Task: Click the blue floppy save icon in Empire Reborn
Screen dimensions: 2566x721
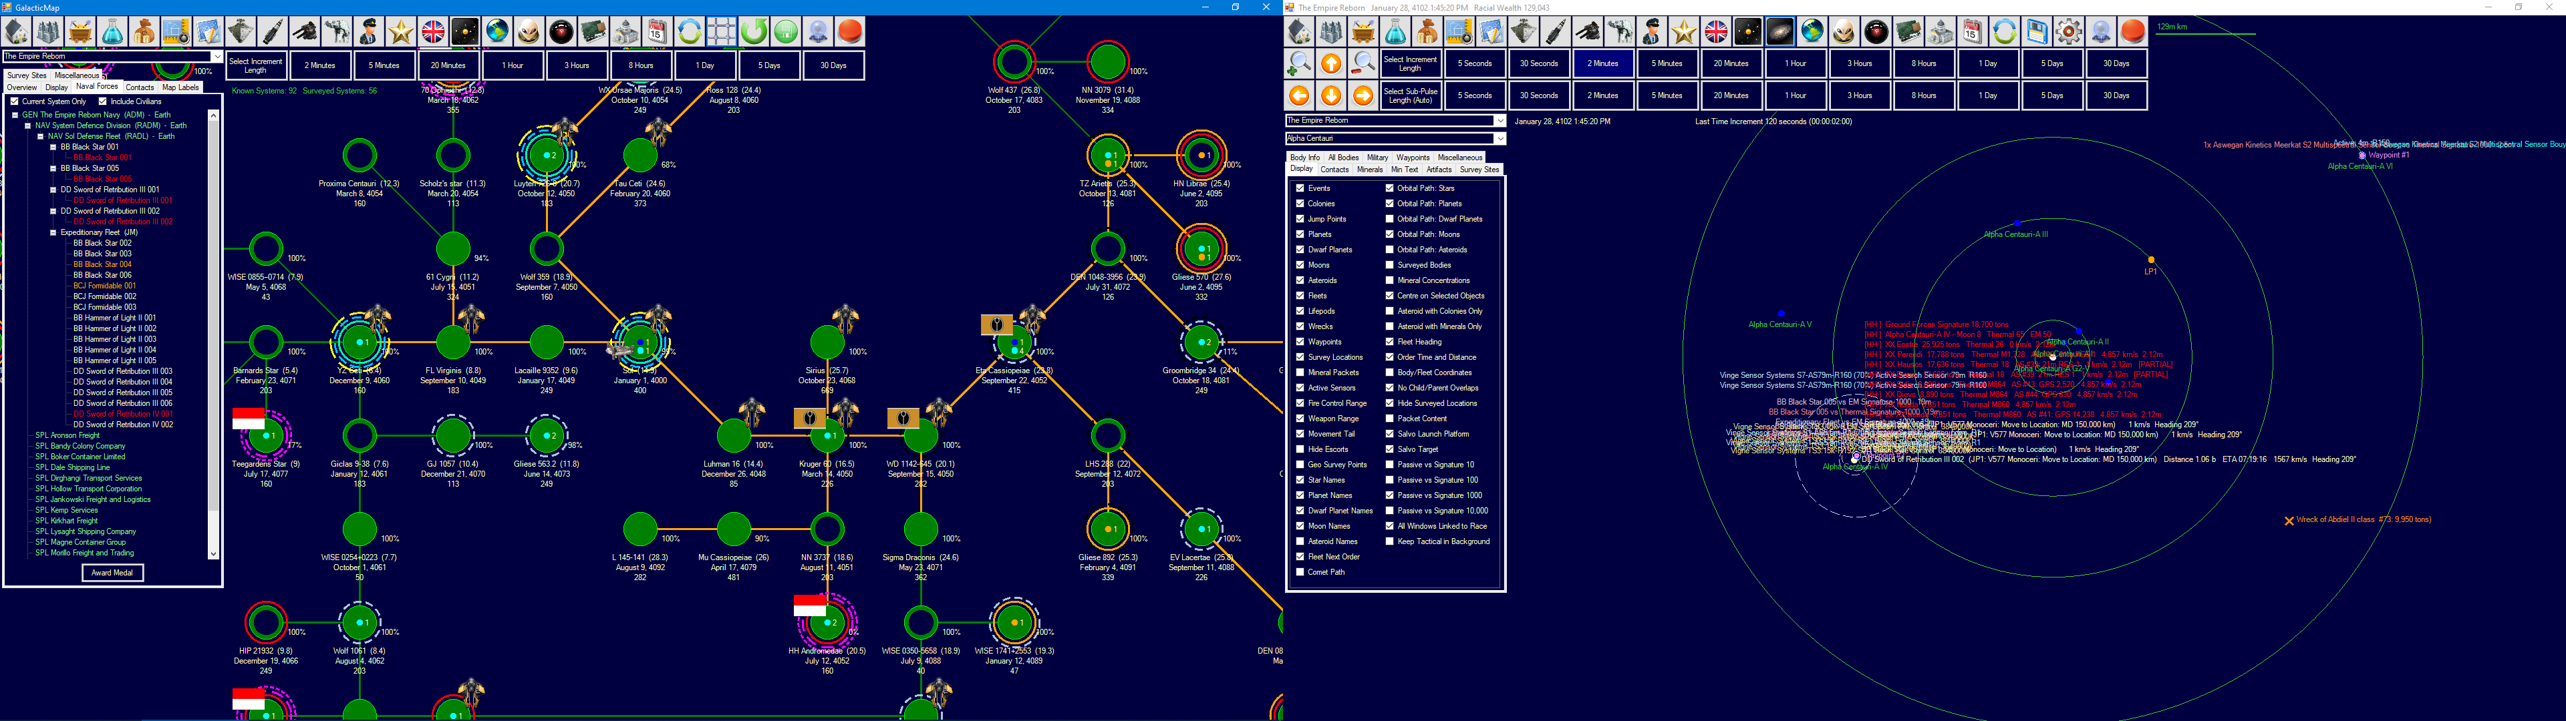Action: [x=2036, y=32]
